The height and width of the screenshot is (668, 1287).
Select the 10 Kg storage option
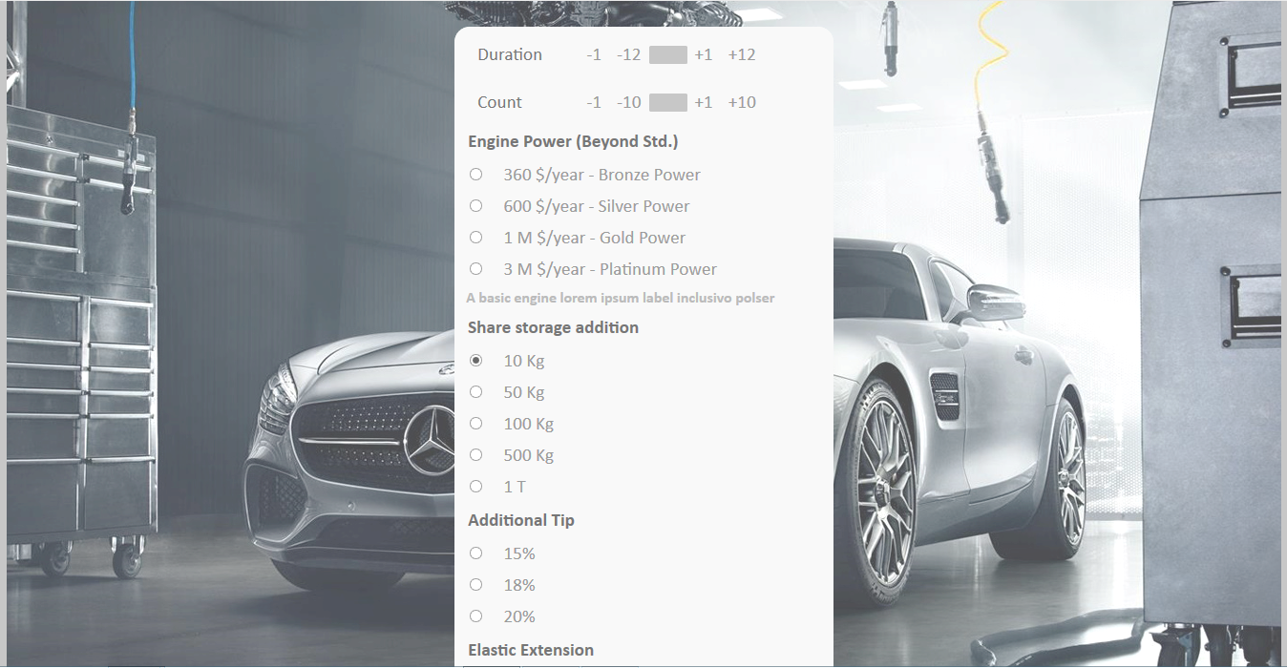475,360
